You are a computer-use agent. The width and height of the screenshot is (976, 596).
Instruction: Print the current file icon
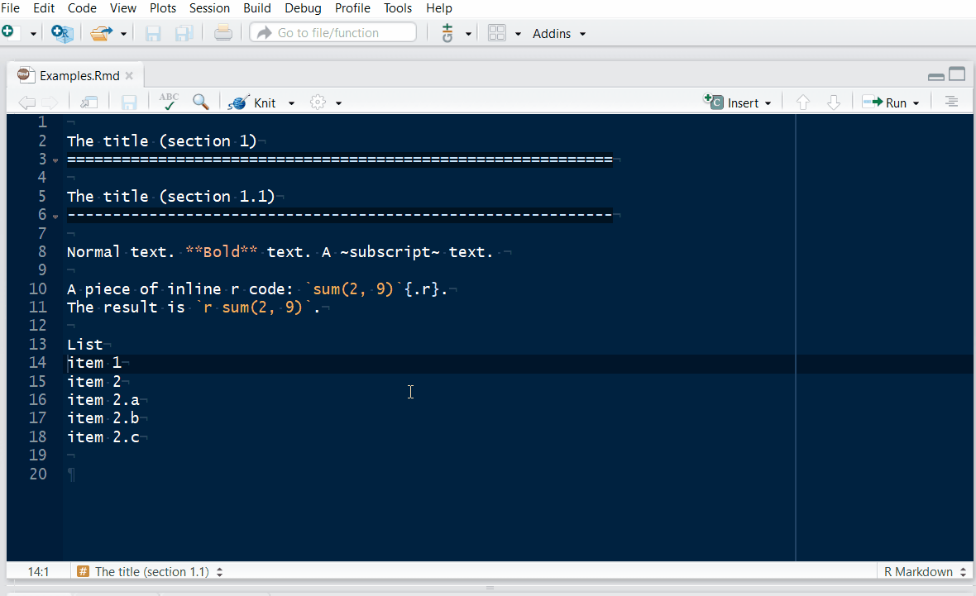point(222,32)
